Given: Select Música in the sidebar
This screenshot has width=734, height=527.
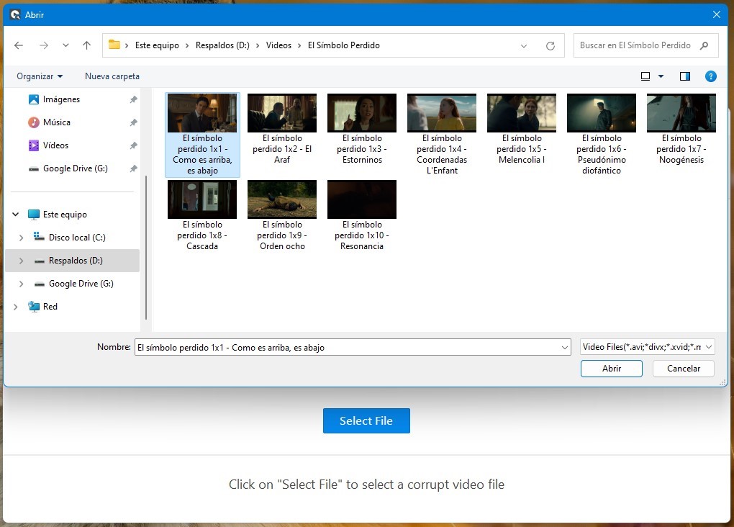Looking at the screenshot, I should [56, 122].
